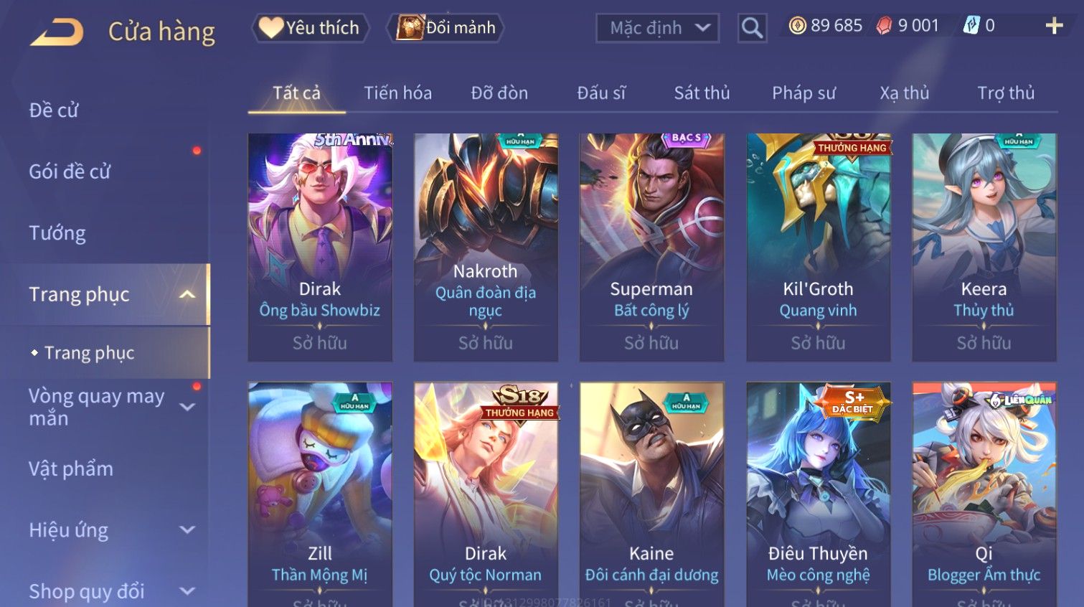Expand the Vòng quay may mắn menu
Screen dimensions: 1084x607
pyautogui.click(x=187, y=407)
